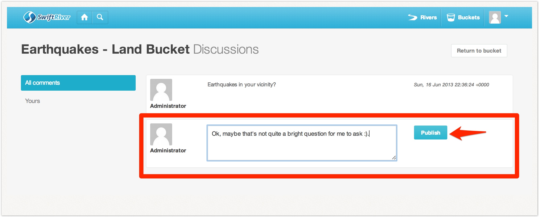Click the comment timestamp Sun, 16 Jun 2013
Image resolution: width=539 pixels, height=217 pixels.
(x=451, y=85)
